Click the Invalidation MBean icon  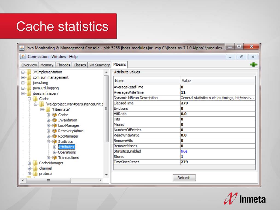(54, 120)
